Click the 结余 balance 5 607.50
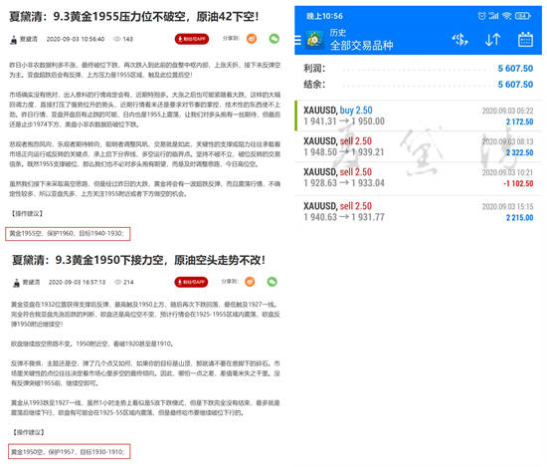 (515, 85)
